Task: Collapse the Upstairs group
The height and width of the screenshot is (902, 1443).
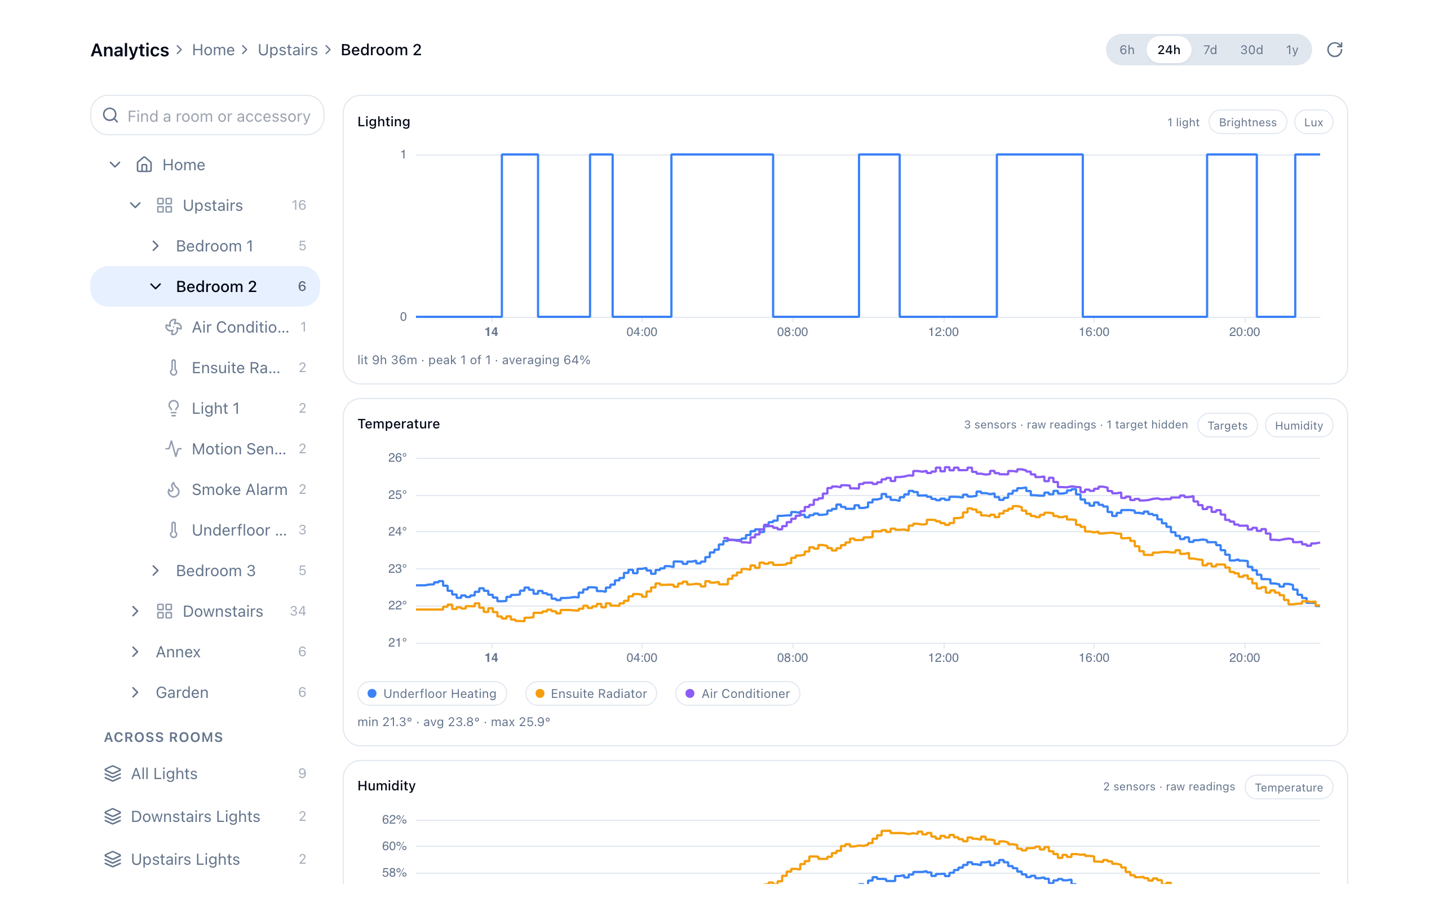Action: tap(135, 205)
